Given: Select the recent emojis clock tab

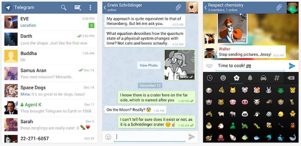Looking at the screenshot, I should [210, 78].
